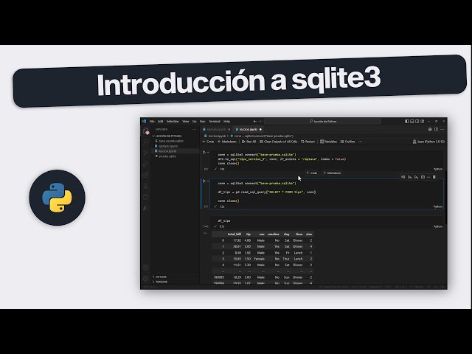Open the notebook toolbar overflow ellipsis

pyautogui.click(x=361, y=142)
